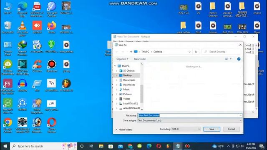Click the Save button
This screenshot has width=267, height=150.
pyautogui.click(x=212, y=129)
